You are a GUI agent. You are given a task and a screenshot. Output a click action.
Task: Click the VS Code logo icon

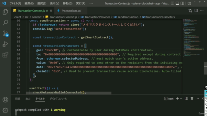click(4, 3)
